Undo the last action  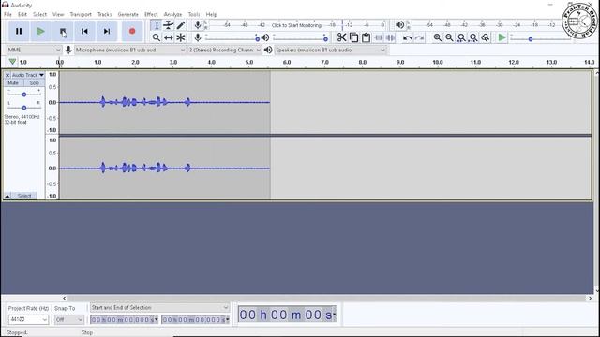[408, 37]
